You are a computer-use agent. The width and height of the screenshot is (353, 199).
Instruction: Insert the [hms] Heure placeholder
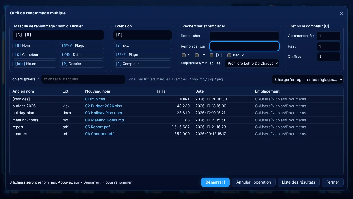[35, 64]
